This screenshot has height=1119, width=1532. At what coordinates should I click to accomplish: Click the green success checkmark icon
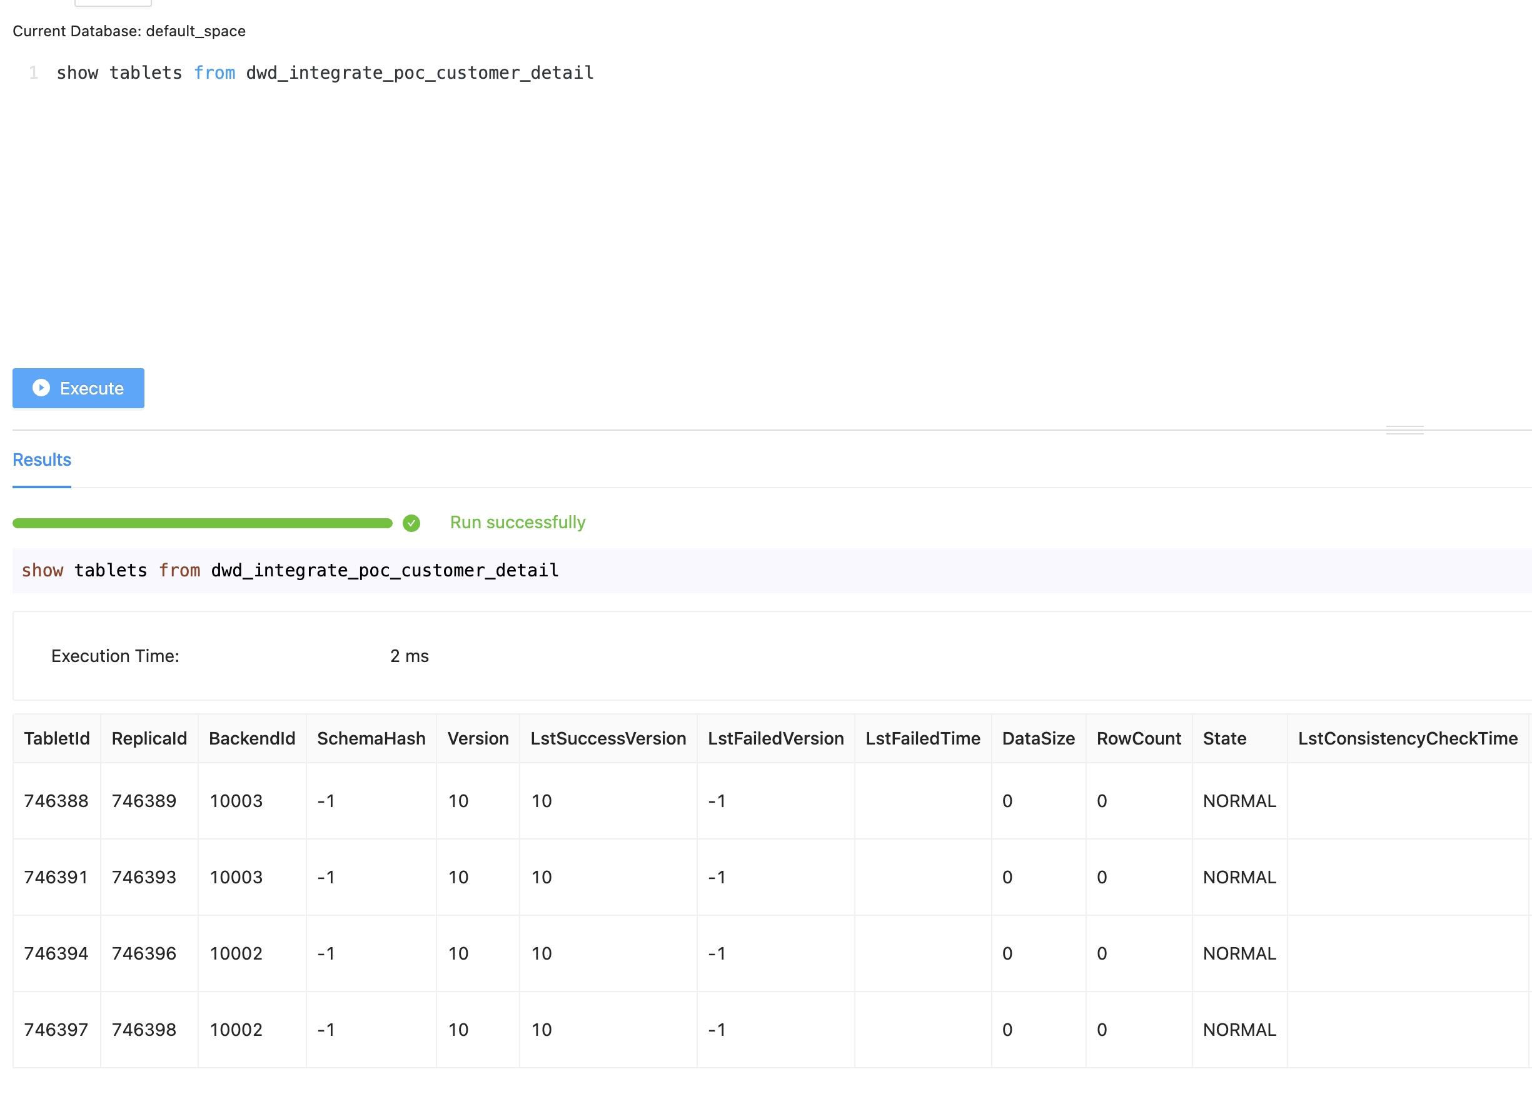click(411, 522)
